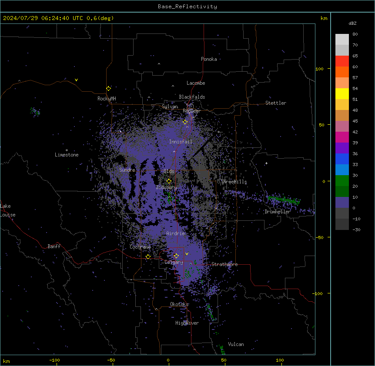The image size is (375, 366).
Task: Select the yellow 54 dBZ legend color
Action: (x=342, y=93)
